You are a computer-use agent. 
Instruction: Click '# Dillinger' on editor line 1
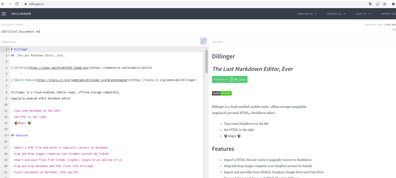click(x=19, y=49)
